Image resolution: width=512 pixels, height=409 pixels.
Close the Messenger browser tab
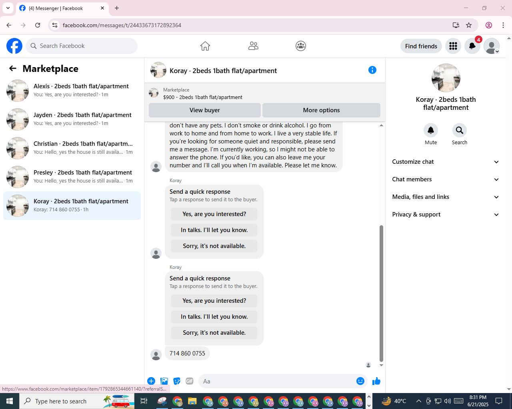[x=102, y=8]
